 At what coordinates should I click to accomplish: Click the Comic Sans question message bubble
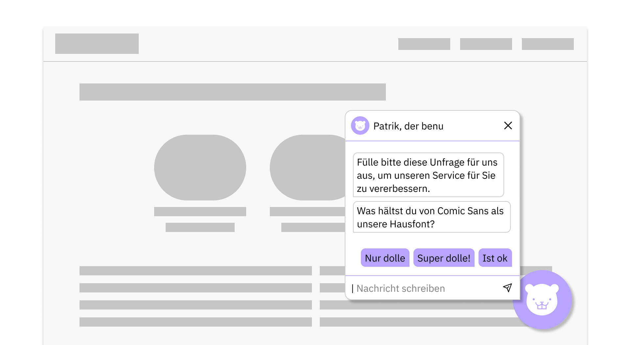pyautogui.click(x=431, y=217)
